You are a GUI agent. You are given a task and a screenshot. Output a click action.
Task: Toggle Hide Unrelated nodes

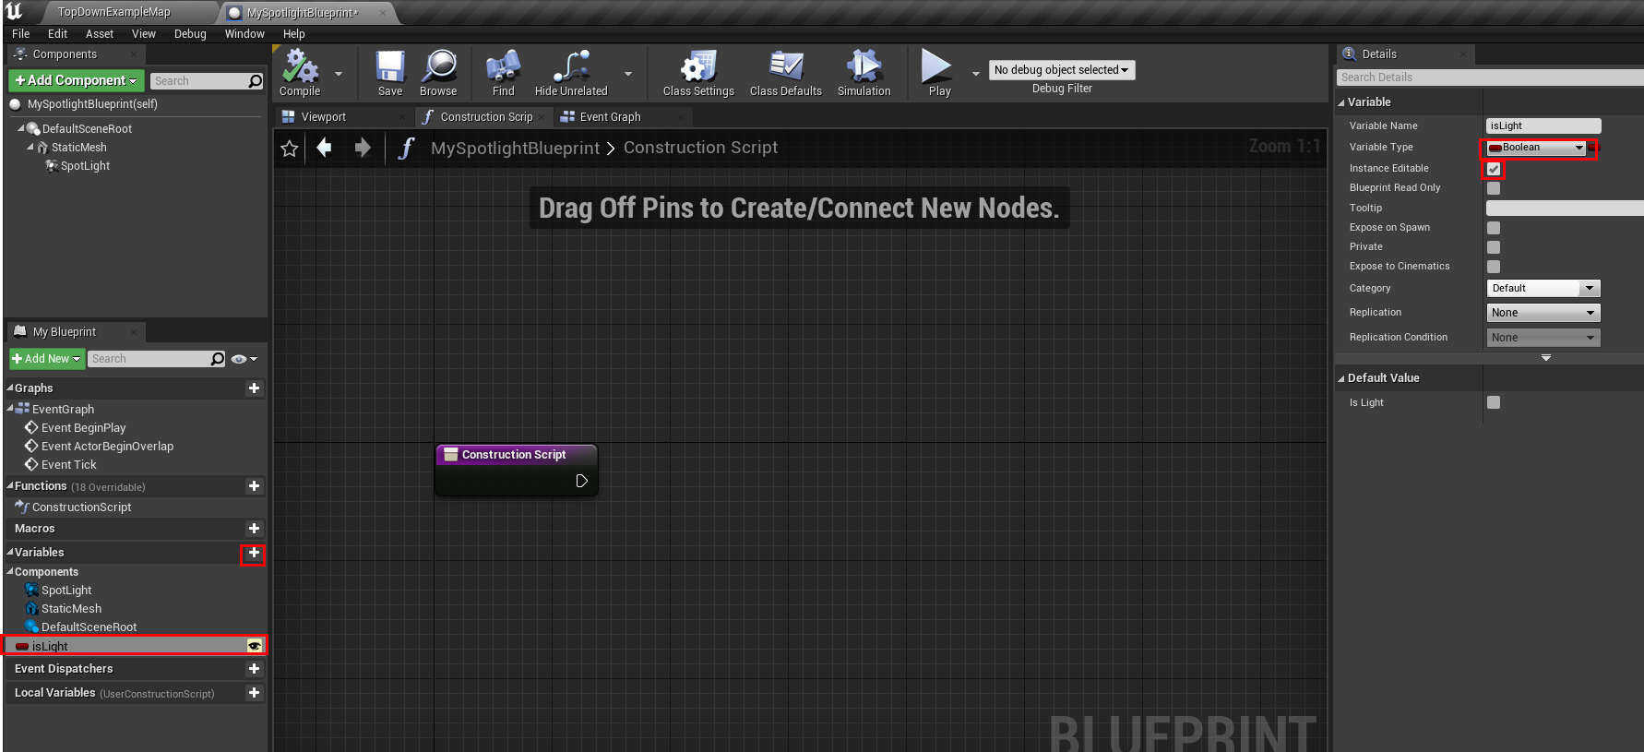[571, 73]
